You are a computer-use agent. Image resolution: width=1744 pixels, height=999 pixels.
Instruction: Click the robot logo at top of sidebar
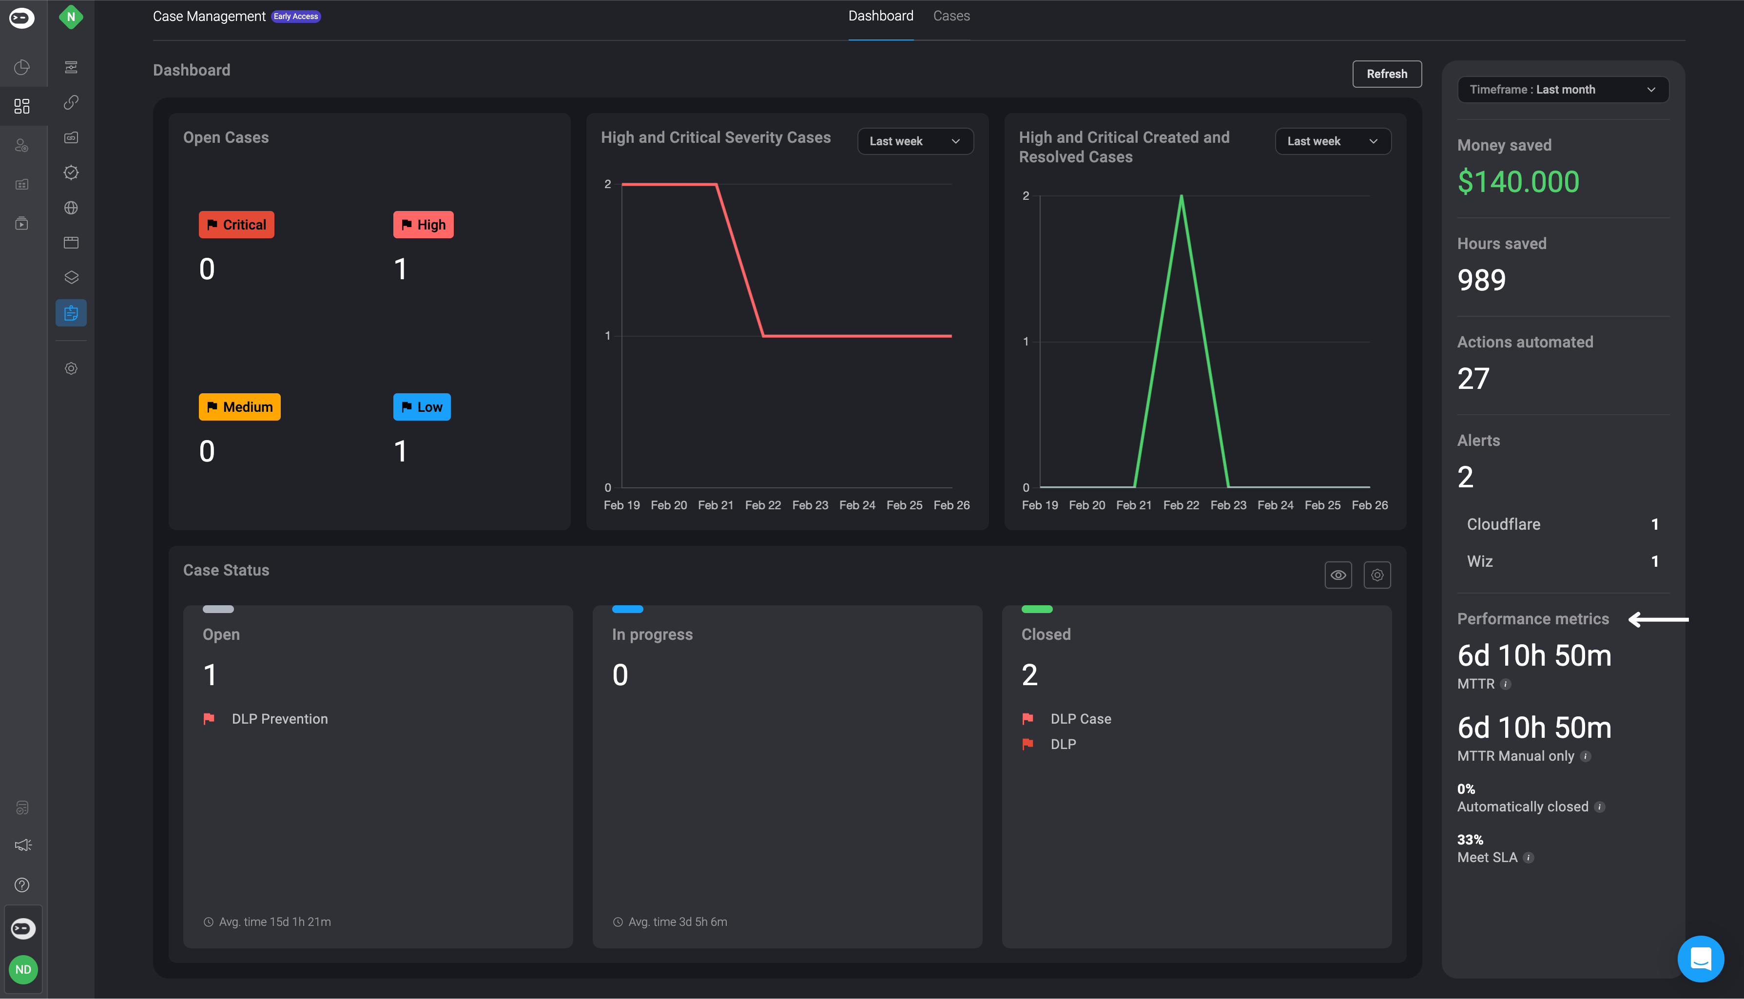click(x=21, y=18)
